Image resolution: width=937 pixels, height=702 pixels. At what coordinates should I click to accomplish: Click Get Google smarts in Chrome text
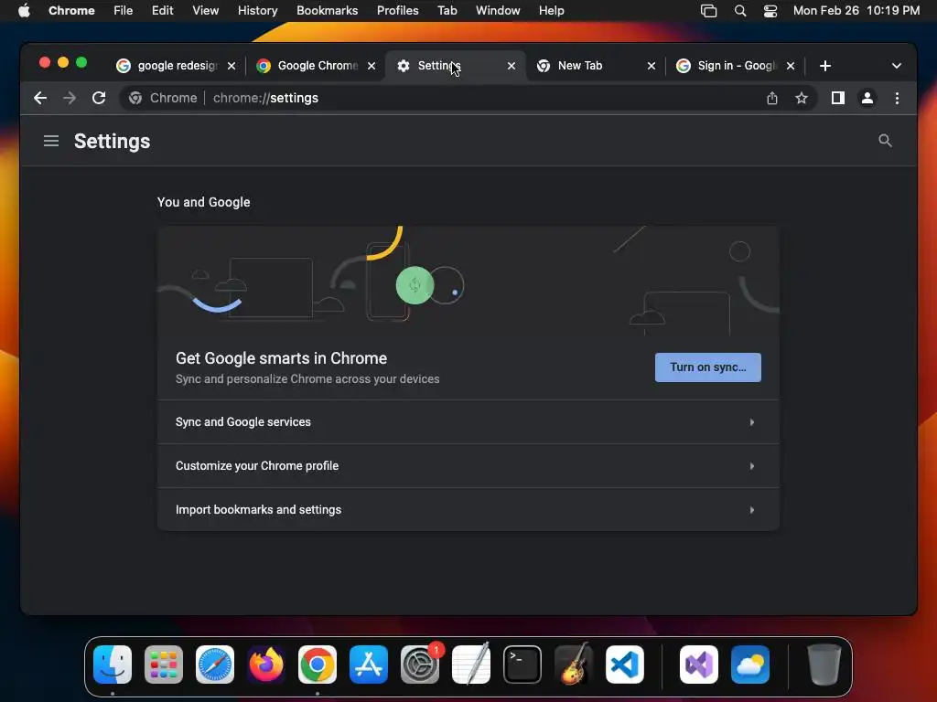point(282,358)
